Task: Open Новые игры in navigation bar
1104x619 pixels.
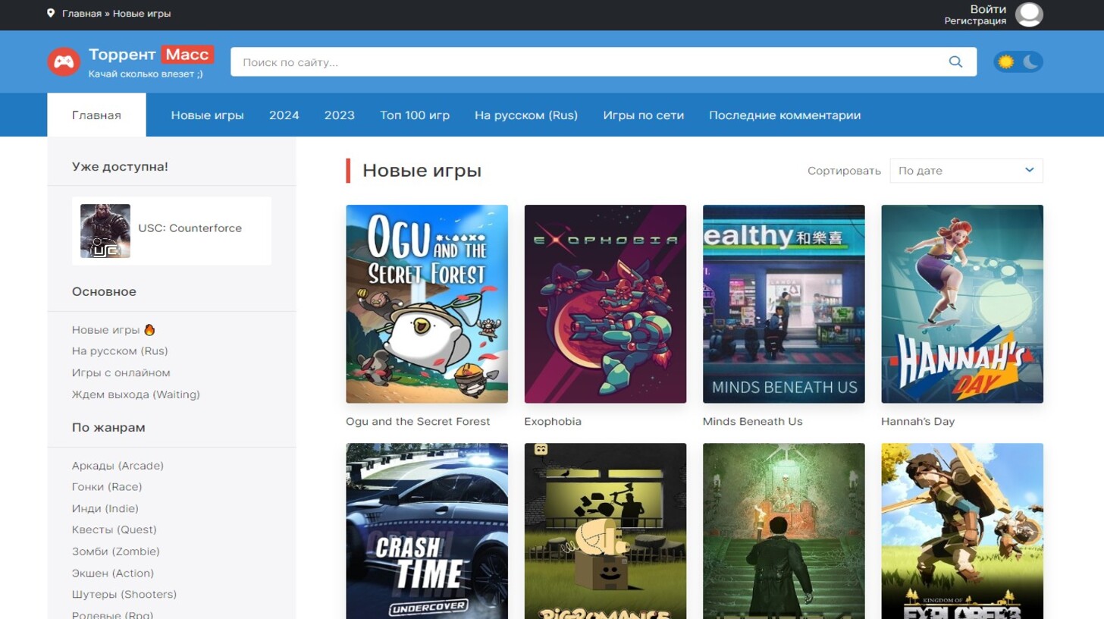Action: pyautogui.click(x=207, y=115)
